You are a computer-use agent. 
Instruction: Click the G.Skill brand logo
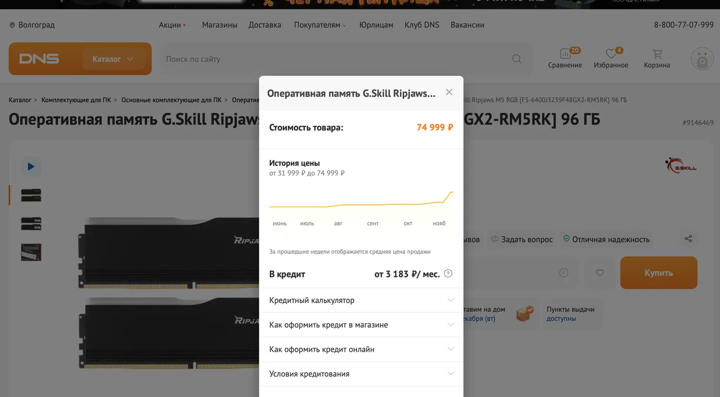click(681, 165)
